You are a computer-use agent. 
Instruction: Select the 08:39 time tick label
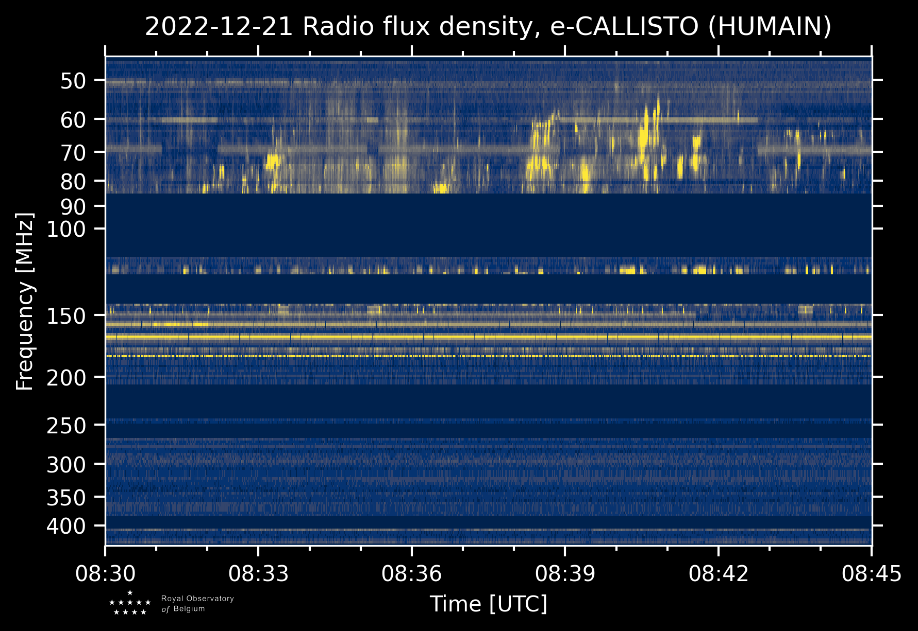[565, 573]
